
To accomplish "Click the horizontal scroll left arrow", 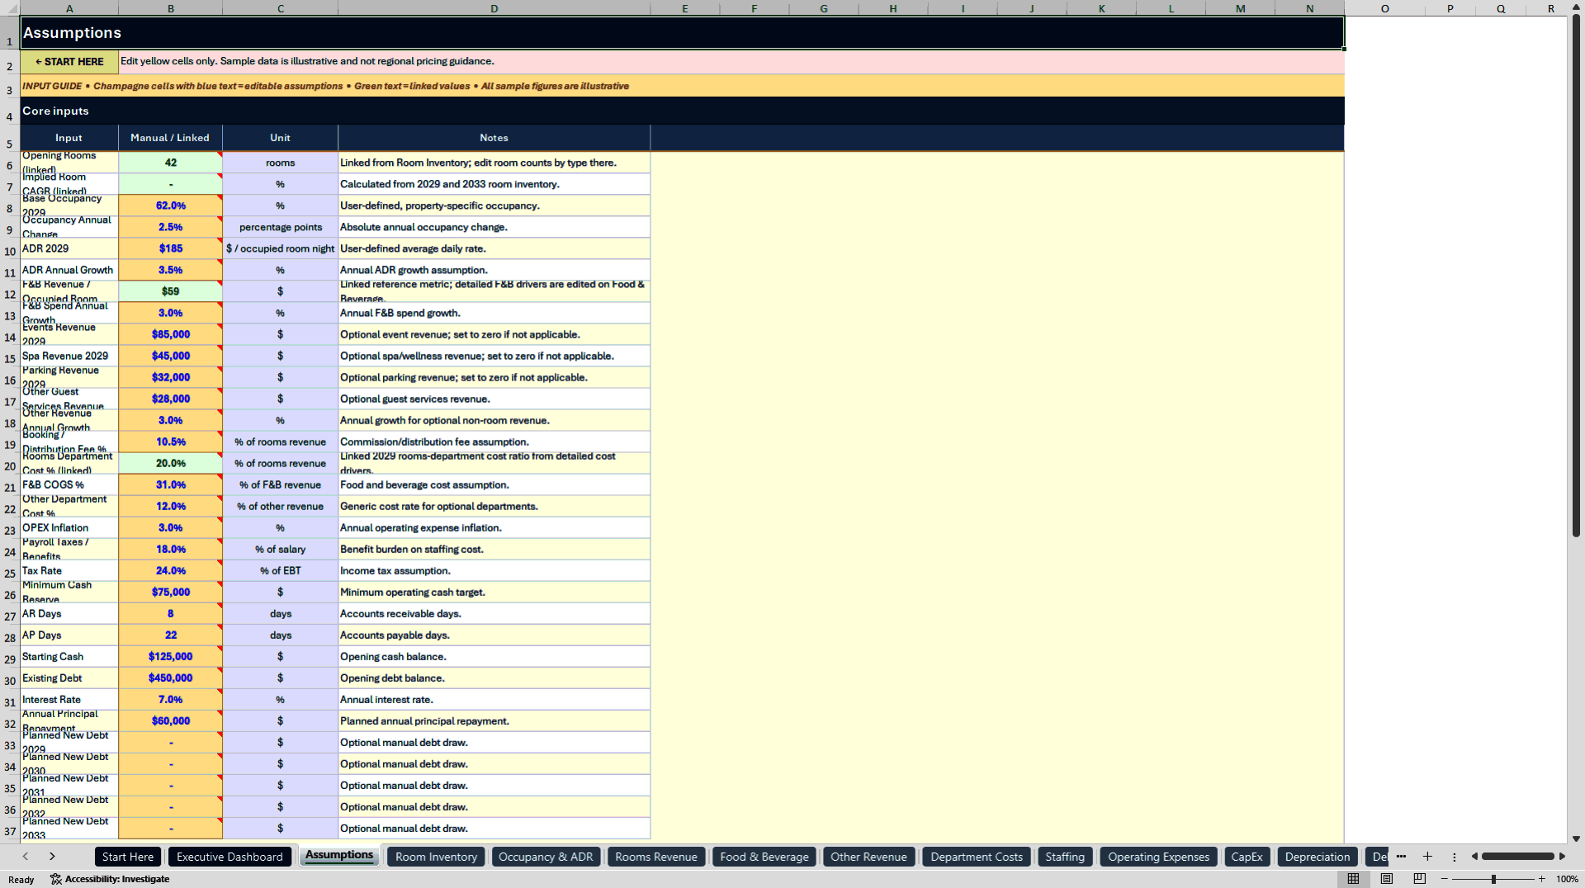I will coord(1474,857).
